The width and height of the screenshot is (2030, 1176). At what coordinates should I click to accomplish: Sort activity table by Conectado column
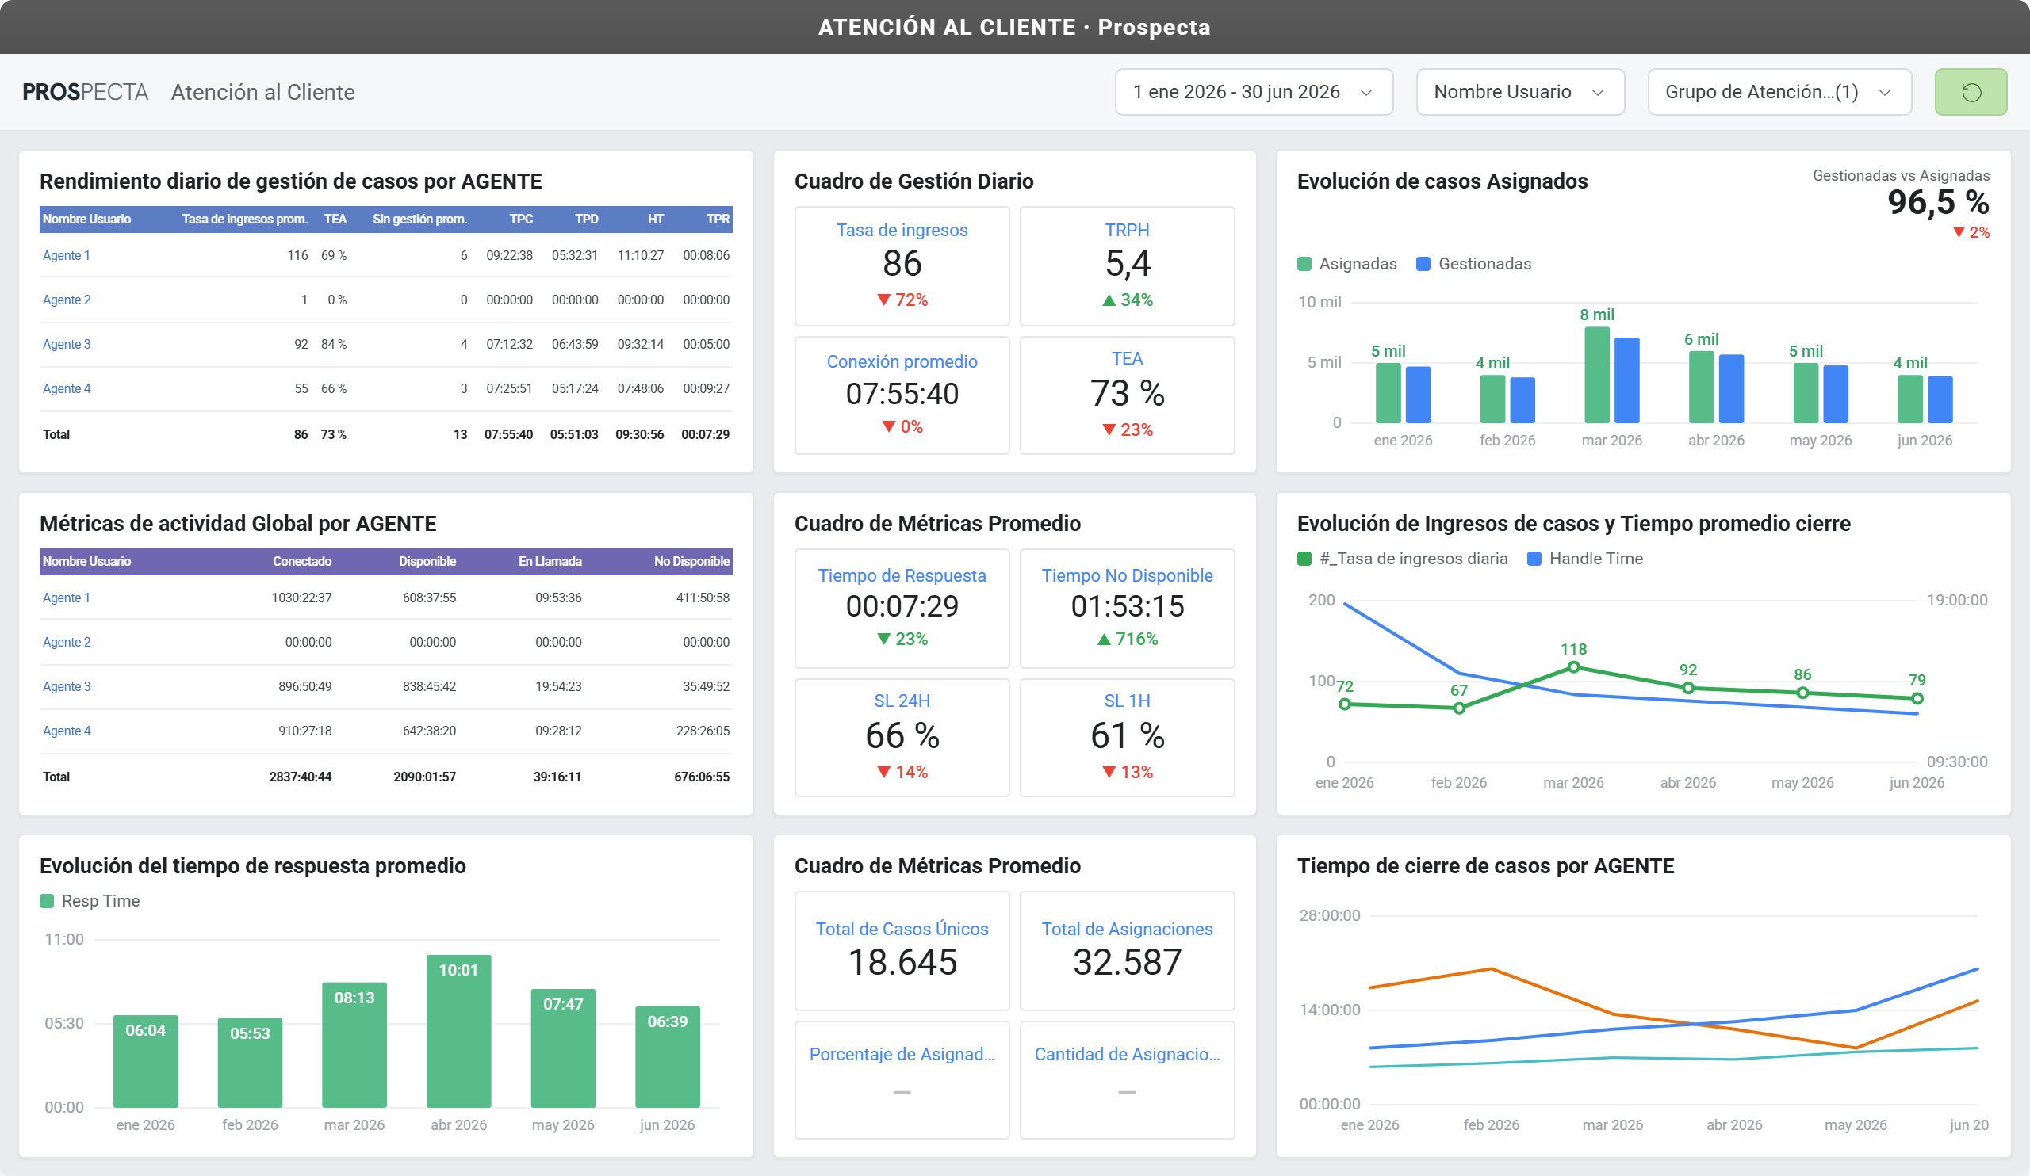(x=302, y=561)
